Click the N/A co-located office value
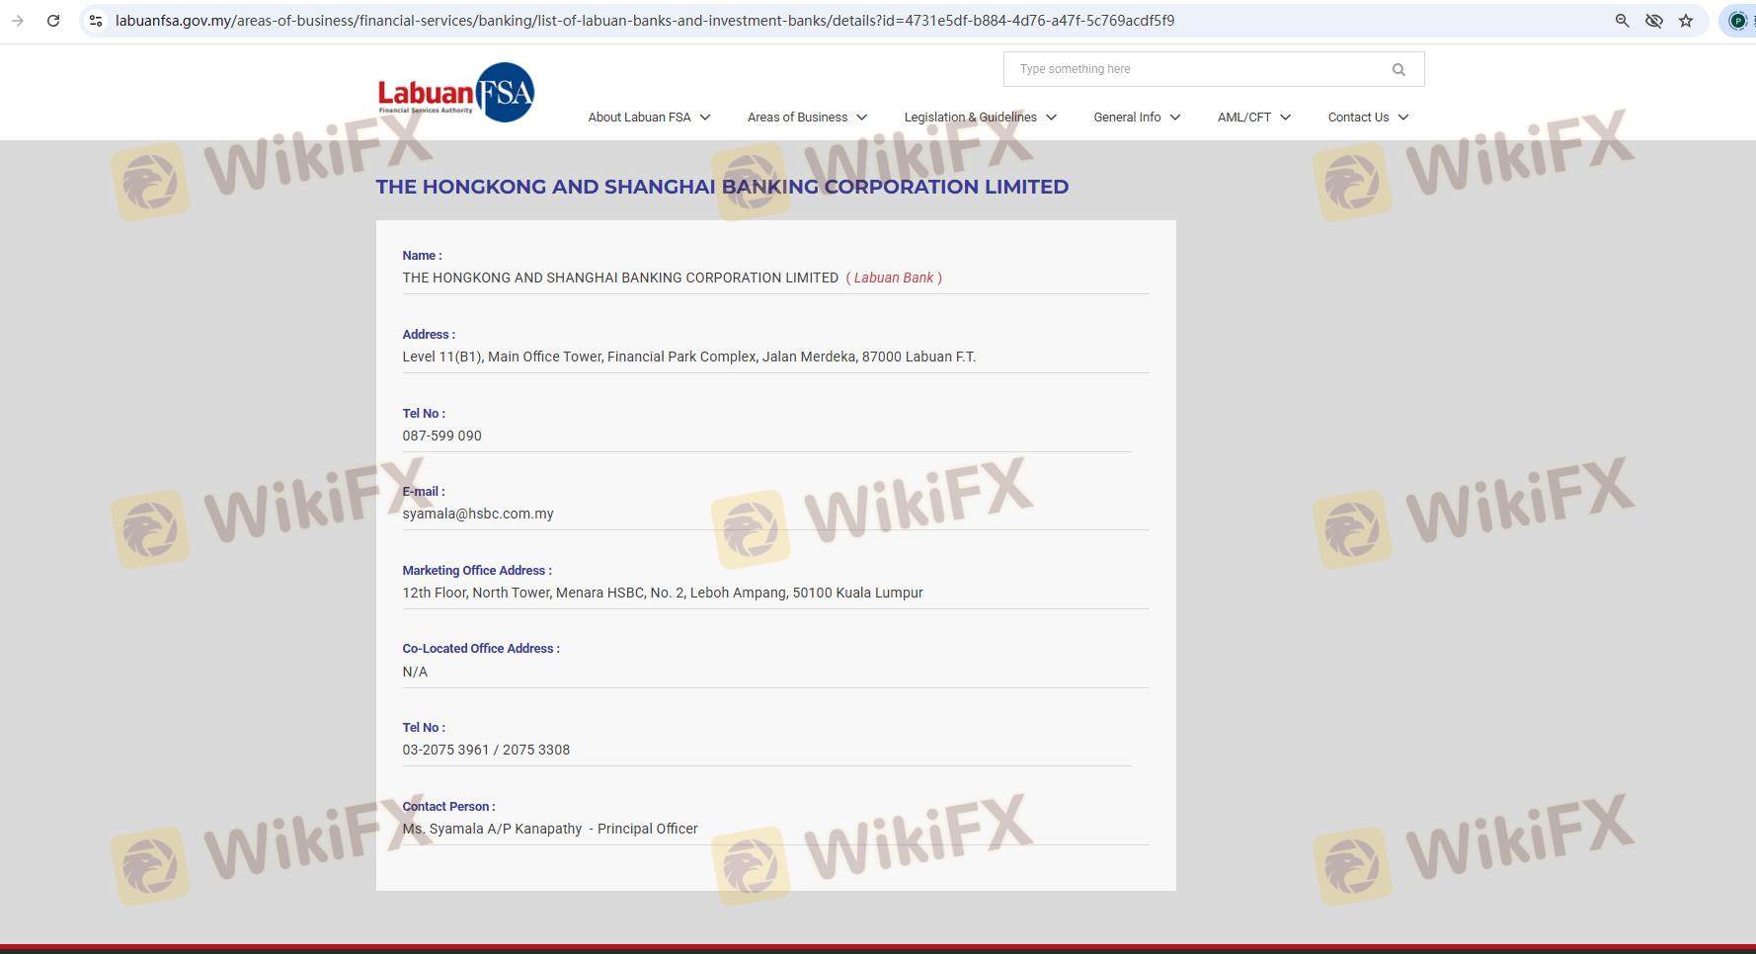 (x=415, y=672)
